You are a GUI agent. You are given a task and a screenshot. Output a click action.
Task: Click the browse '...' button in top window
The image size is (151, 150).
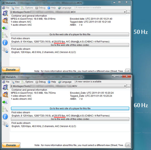128,12
